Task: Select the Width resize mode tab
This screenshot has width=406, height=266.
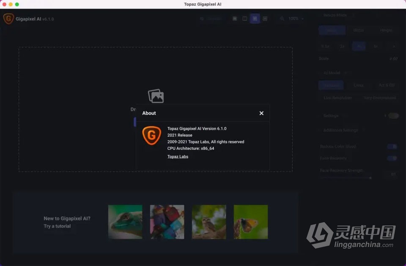Action: (x=359, y=30)
